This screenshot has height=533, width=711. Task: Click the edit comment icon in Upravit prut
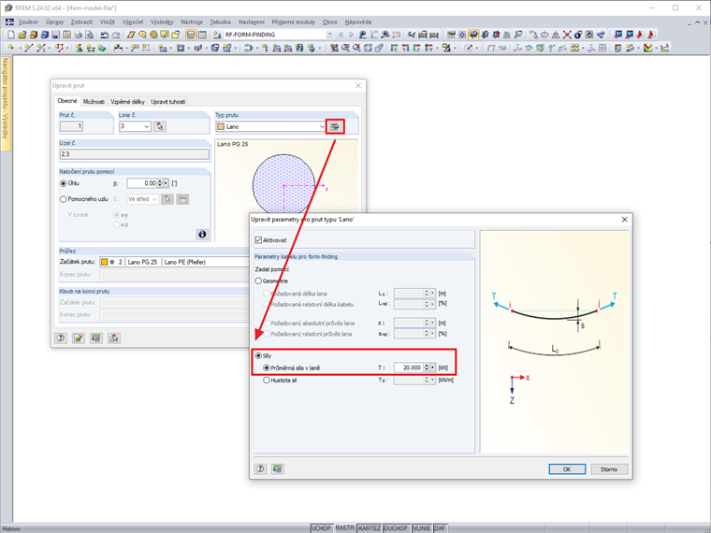(x=79, y=339)
